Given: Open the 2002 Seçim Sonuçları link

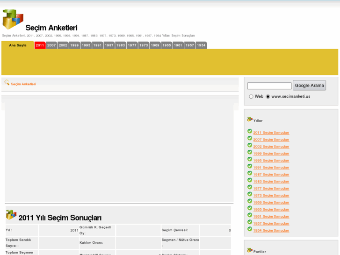Looking at the screenshot, I should pos(271,146).
